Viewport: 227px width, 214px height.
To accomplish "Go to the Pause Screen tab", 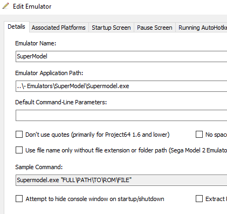I will [155, 28].
